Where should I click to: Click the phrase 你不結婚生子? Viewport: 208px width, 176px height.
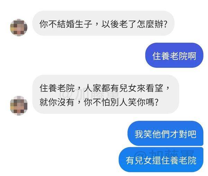(66, 24)
